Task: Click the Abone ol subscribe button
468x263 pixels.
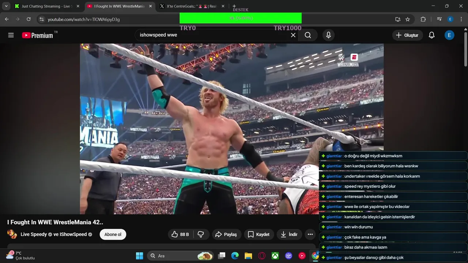Action: (x=113, y=235)
